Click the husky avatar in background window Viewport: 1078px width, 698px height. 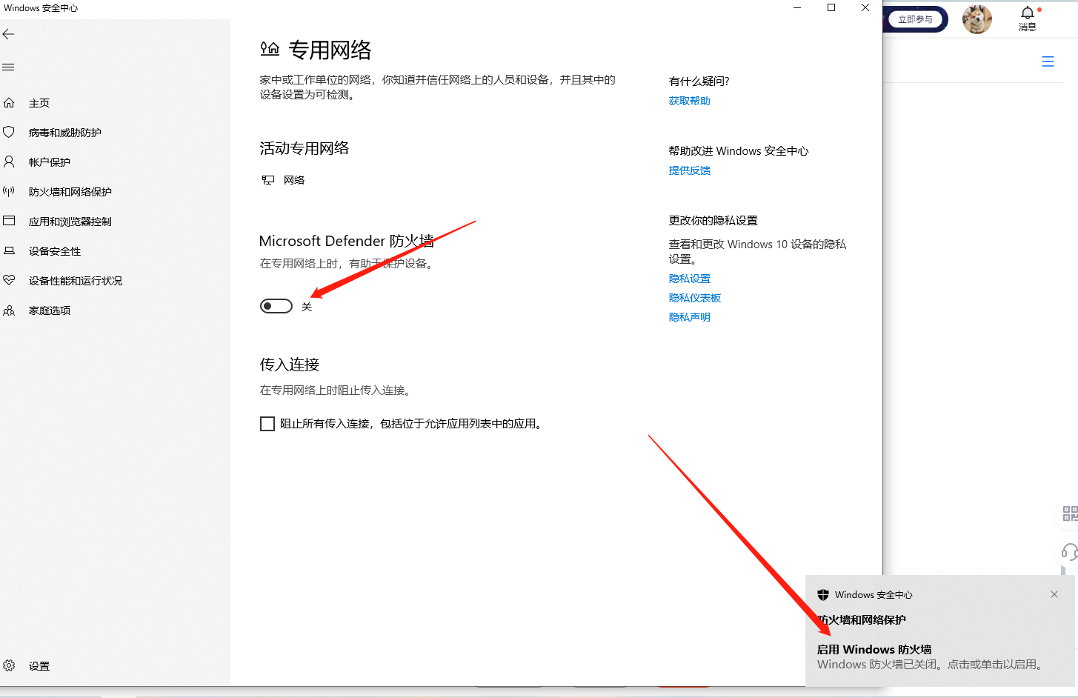pos(977,19)
